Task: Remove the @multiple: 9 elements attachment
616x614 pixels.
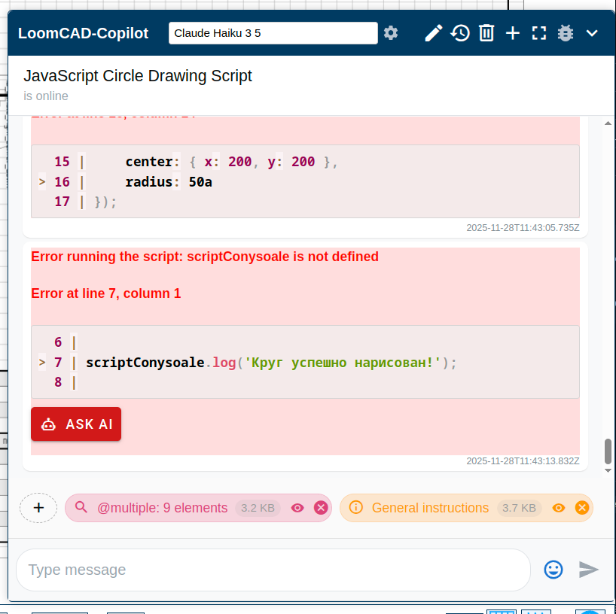Action: (x=321, y=507)
